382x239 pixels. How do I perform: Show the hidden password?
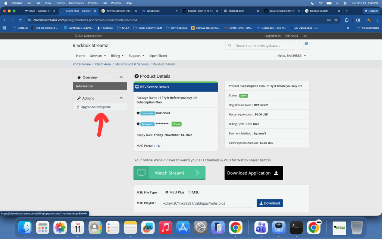(x=176, y=124)
